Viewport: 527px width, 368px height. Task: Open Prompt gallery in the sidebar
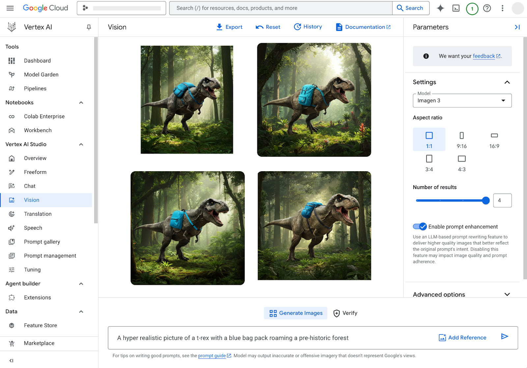coord(42,242)
